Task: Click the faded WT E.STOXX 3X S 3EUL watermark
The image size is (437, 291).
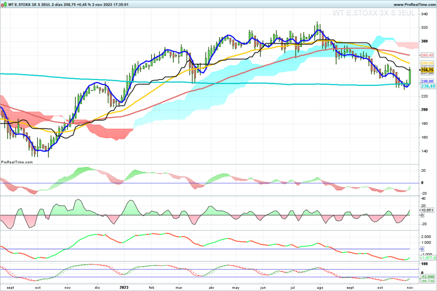Action: [x=373, y=13]
